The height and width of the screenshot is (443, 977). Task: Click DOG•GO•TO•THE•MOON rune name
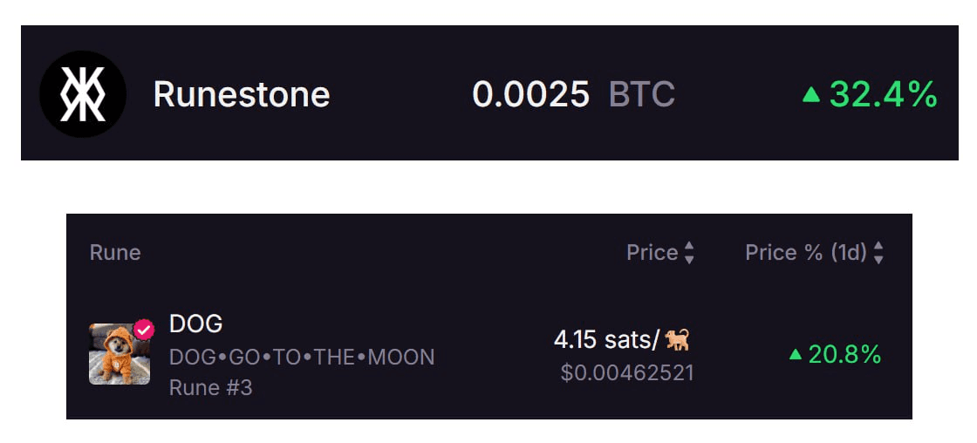(x=302, y=357)
